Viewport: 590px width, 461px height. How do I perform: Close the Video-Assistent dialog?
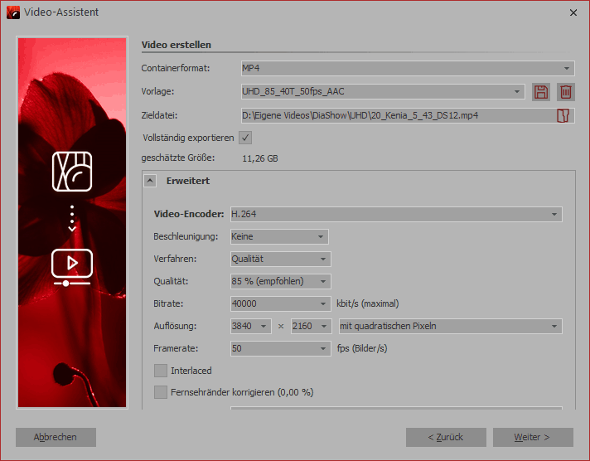coord(573,12)
